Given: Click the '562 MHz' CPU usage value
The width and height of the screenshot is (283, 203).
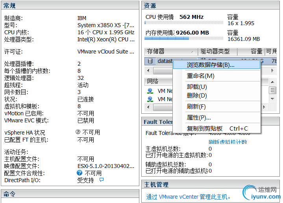Looking at the screenshot, I should [x=192, y=17].
